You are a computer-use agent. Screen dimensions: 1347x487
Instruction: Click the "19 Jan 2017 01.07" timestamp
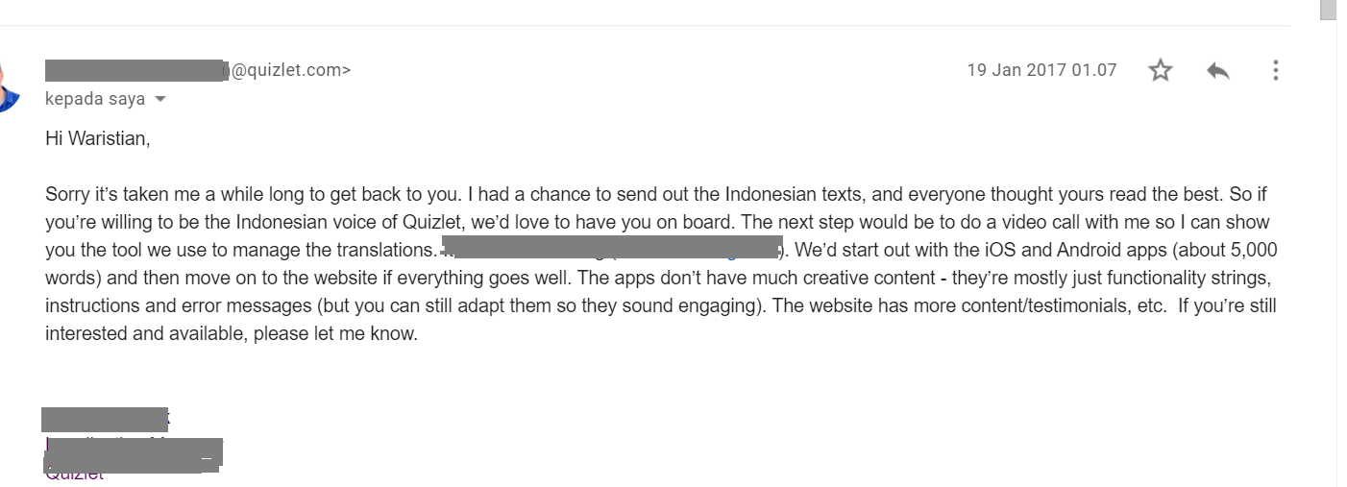point(1041,70)
